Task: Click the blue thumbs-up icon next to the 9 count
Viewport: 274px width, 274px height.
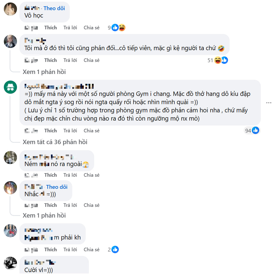Action: coord(114,27)
